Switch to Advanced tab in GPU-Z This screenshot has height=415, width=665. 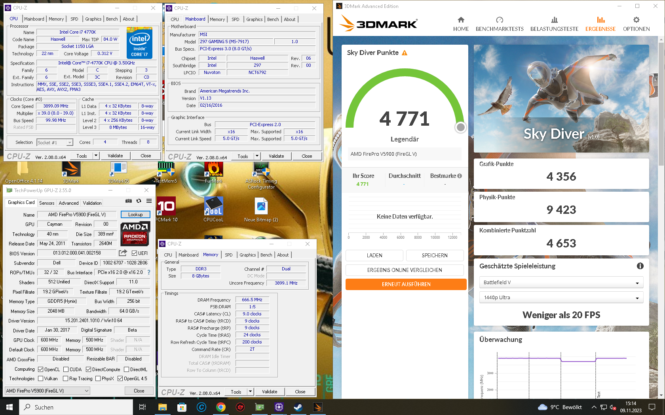pos(69,203)
